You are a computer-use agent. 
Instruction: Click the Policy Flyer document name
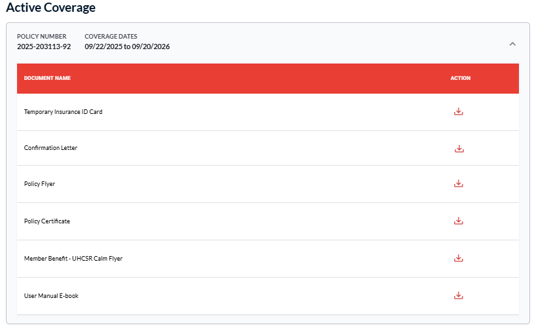39,184
